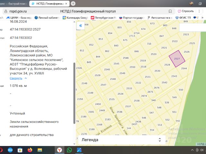
Task: Click the panel scroll-up arrow
Action: coord(74,22)
